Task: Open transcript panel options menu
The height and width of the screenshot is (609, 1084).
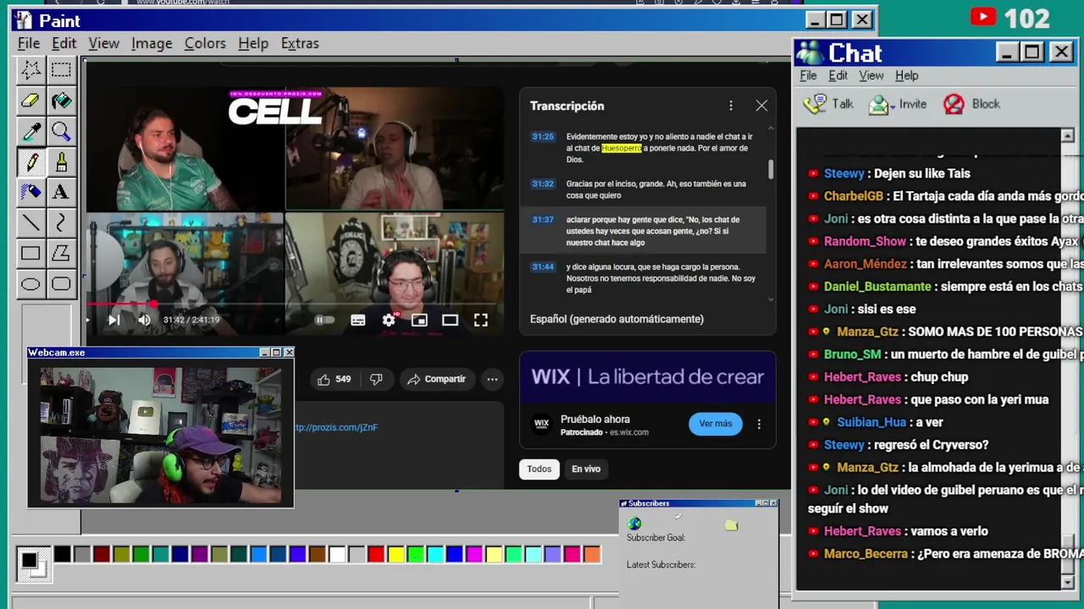Action: 731,106
